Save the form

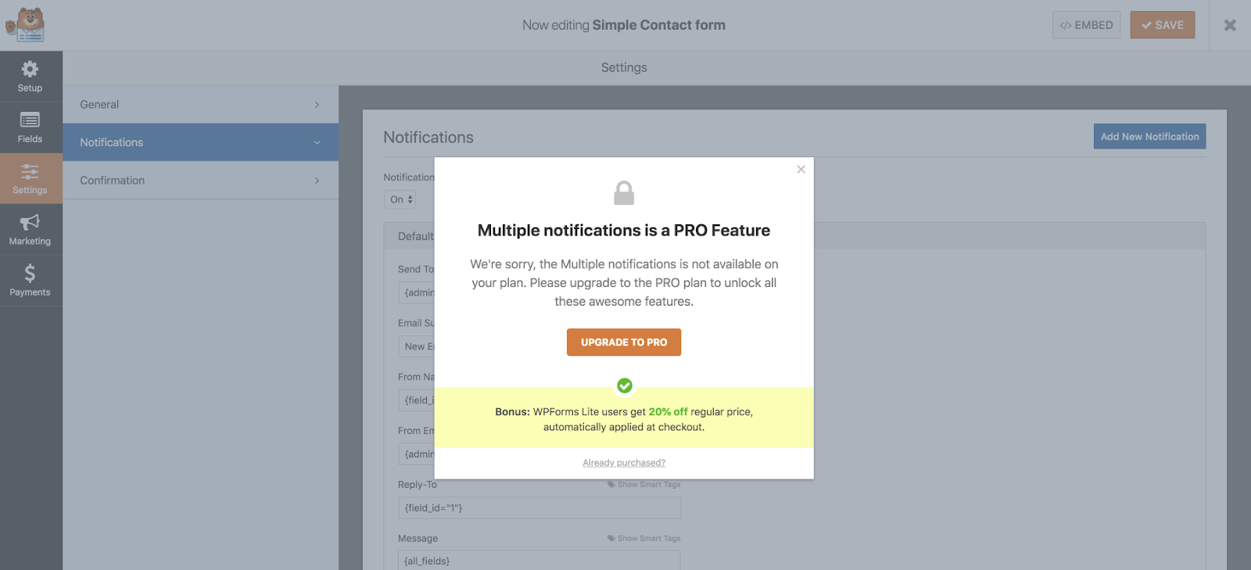click(x=1163, y=25)
